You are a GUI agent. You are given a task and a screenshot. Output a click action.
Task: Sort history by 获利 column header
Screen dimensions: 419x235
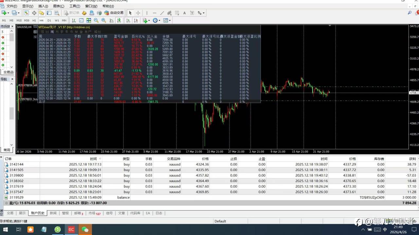(x=412, y=159)
